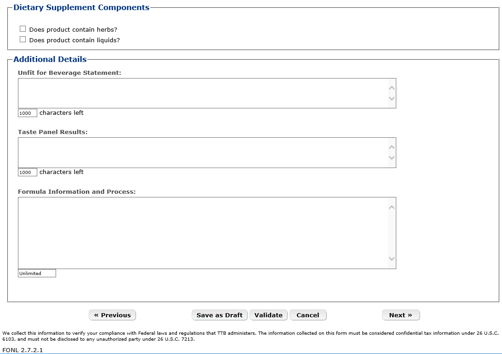Click the 'Does product contain herbs?' label text
Image resolution: width=502 pixels, height=354 pixels.
pos(73,29)
